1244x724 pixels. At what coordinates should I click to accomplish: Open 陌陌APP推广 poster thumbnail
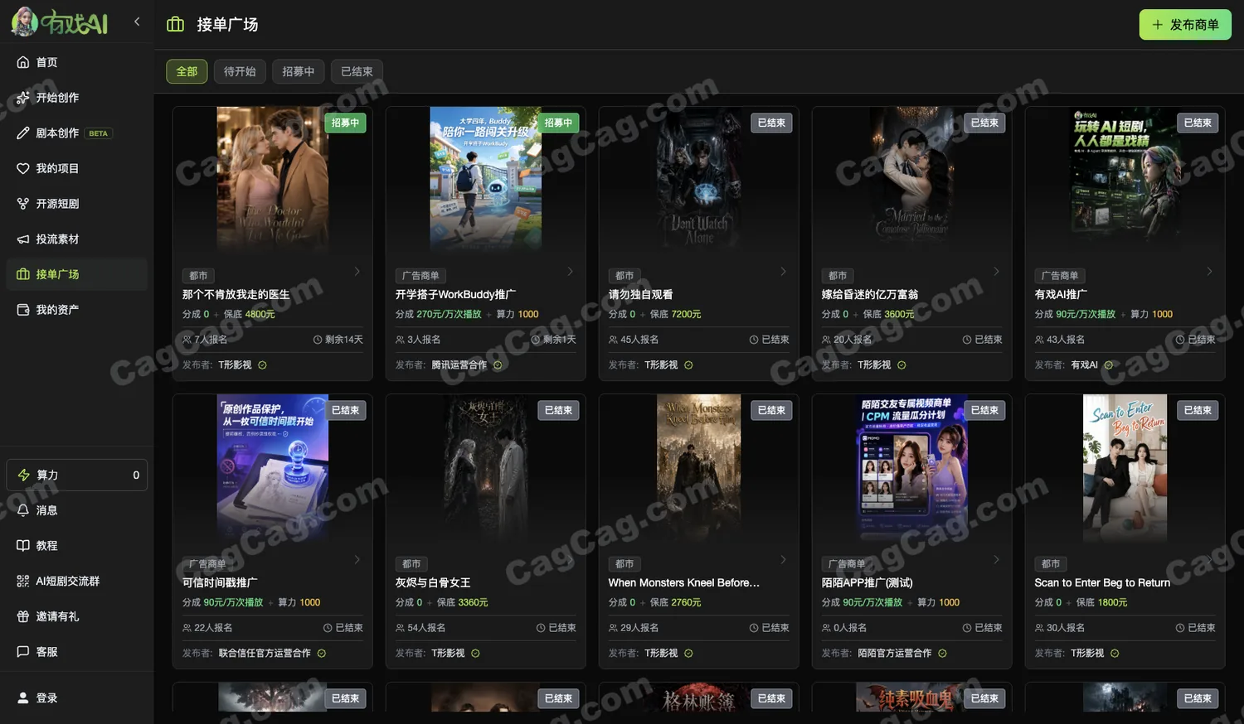[x=912, y=466]
